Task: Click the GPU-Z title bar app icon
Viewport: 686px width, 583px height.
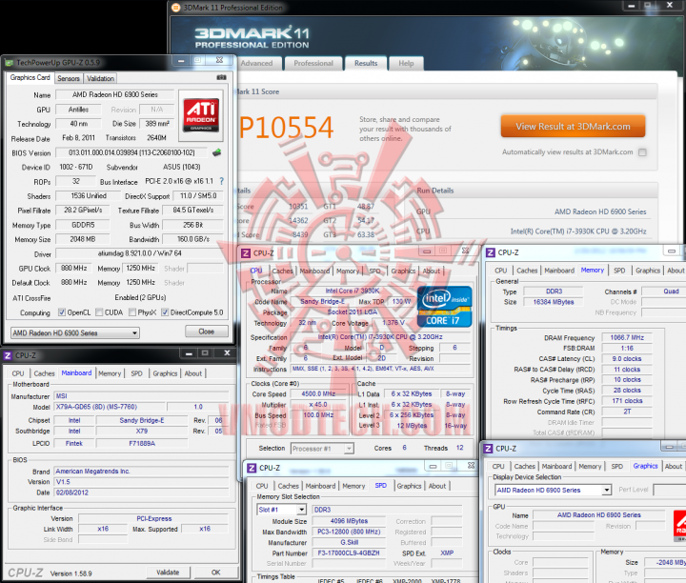Action: click(x=10, y=63)
